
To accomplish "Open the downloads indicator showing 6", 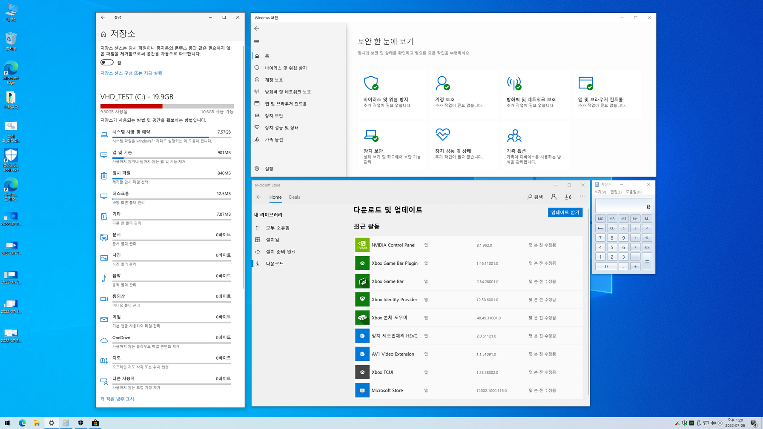I will tap(568, 197).
